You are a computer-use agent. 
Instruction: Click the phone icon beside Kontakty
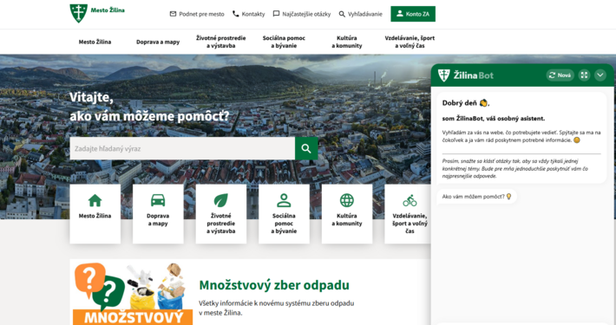[x=236, y=14]
